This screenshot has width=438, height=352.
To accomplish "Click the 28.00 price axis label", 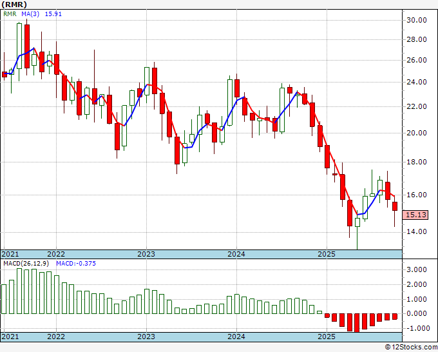I will (417, 40).
